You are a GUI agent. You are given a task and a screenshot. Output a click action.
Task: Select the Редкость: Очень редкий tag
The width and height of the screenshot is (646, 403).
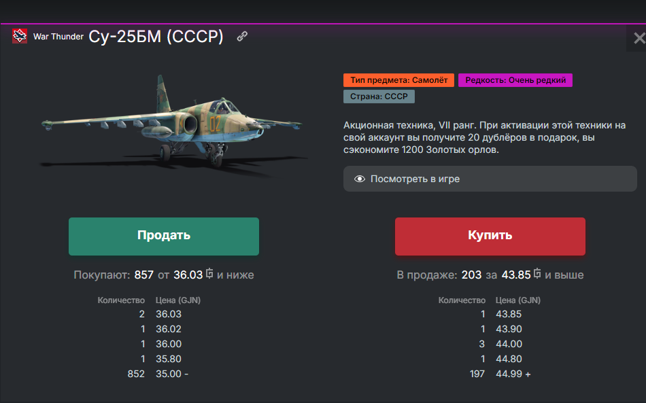[515, 80]
